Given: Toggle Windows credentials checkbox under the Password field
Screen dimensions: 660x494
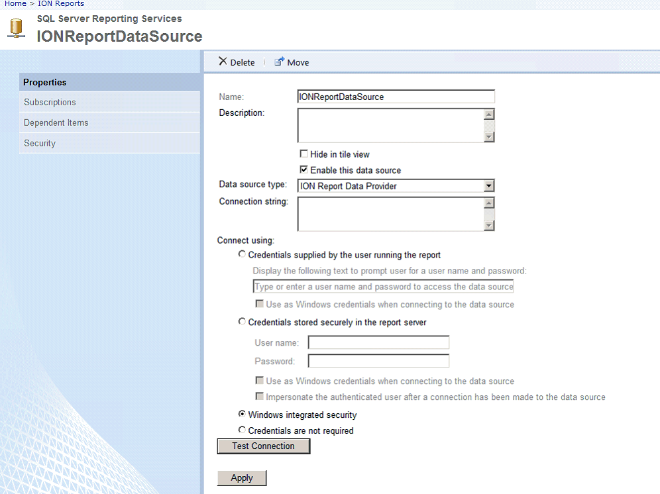Looking at the screenshot, I should pos(260,380).
